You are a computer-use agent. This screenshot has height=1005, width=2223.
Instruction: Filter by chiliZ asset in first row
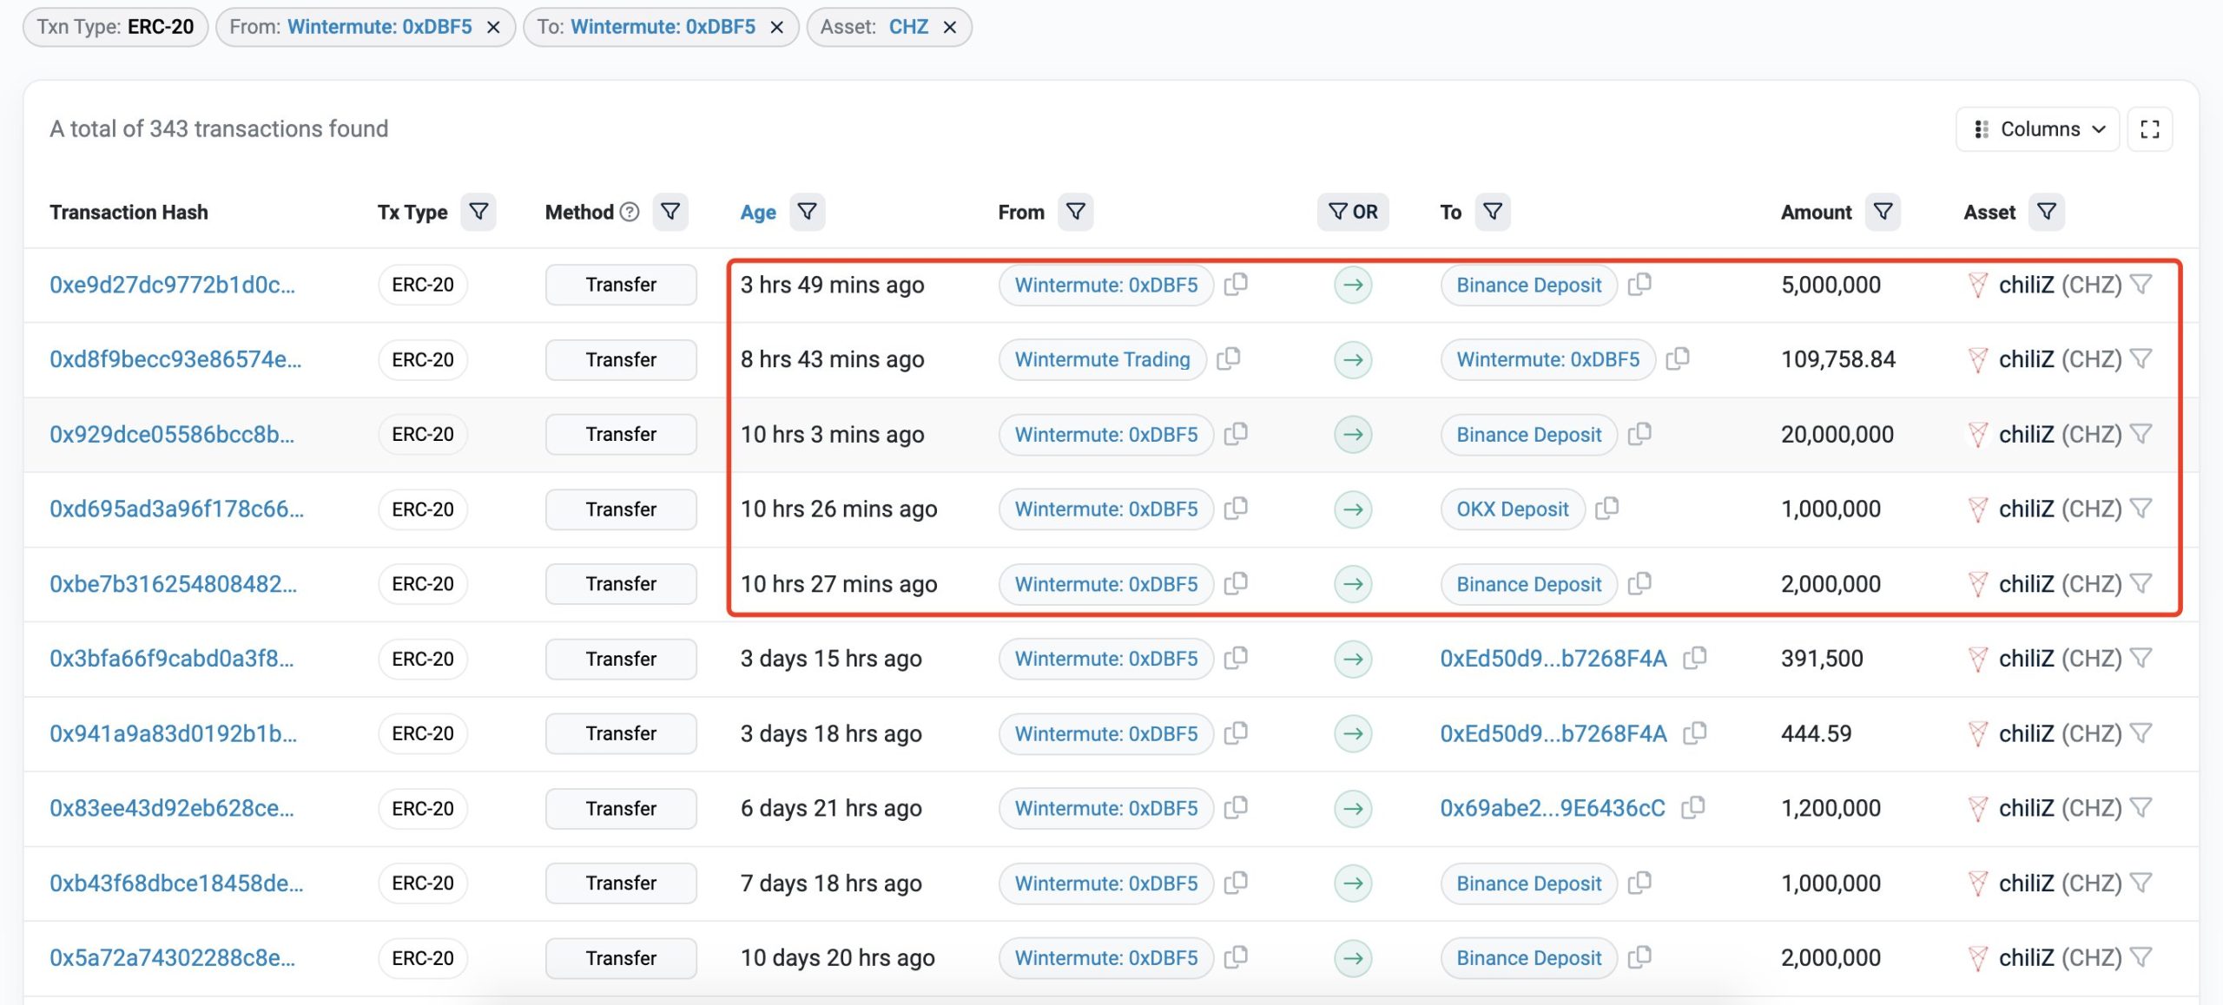(x=2141, y=284)
